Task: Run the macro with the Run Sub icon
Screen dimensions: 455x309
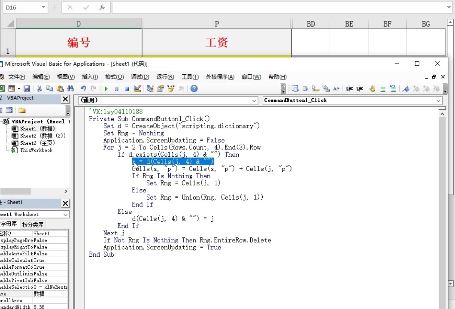Action: 106,88
